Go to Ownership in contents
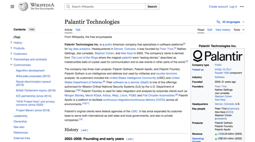The image size is (255, 142). click(x=20, y=121)
